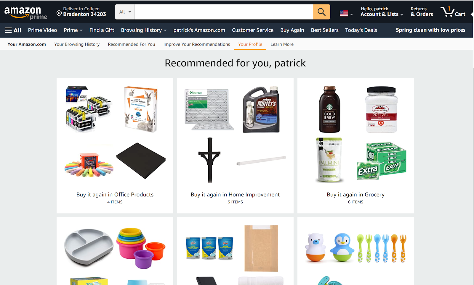Expand the Prime dropdown menu

point(73,30)
